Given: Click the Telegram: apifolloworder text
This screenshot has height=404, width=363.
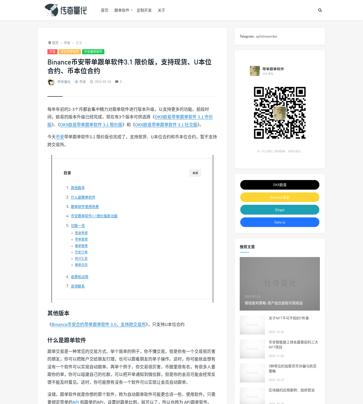Looking at the screenshot, I should [258, 36].
